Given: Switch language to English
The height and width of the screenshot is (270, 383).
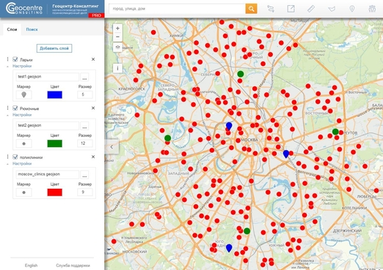Looking at the screenshot, I should pos(31,266).
